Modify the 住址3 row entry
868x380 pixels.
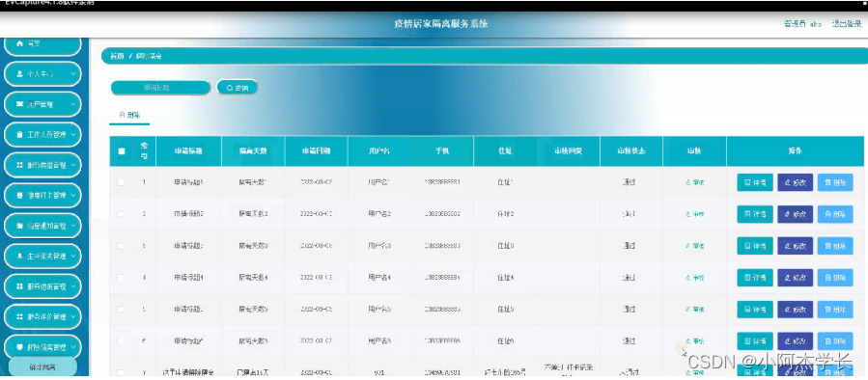(x=795, y=246)
